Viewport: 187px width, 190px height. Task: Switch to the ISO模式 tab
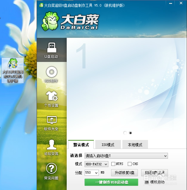point(108,144)
